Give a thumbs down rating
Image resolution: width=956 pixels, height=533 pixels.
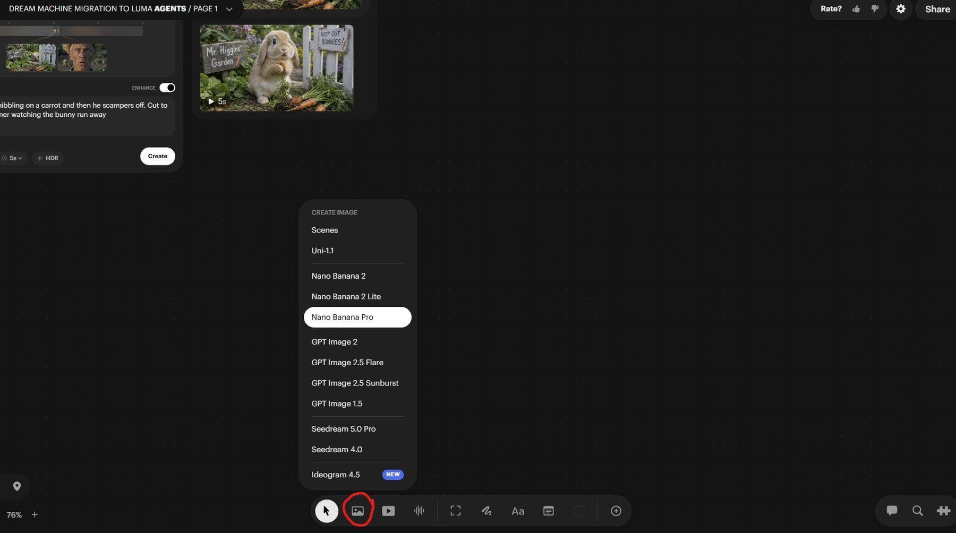click(875, 9)
